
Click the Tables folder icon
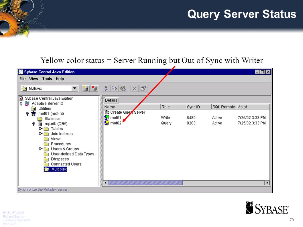(x=46, y=129)
